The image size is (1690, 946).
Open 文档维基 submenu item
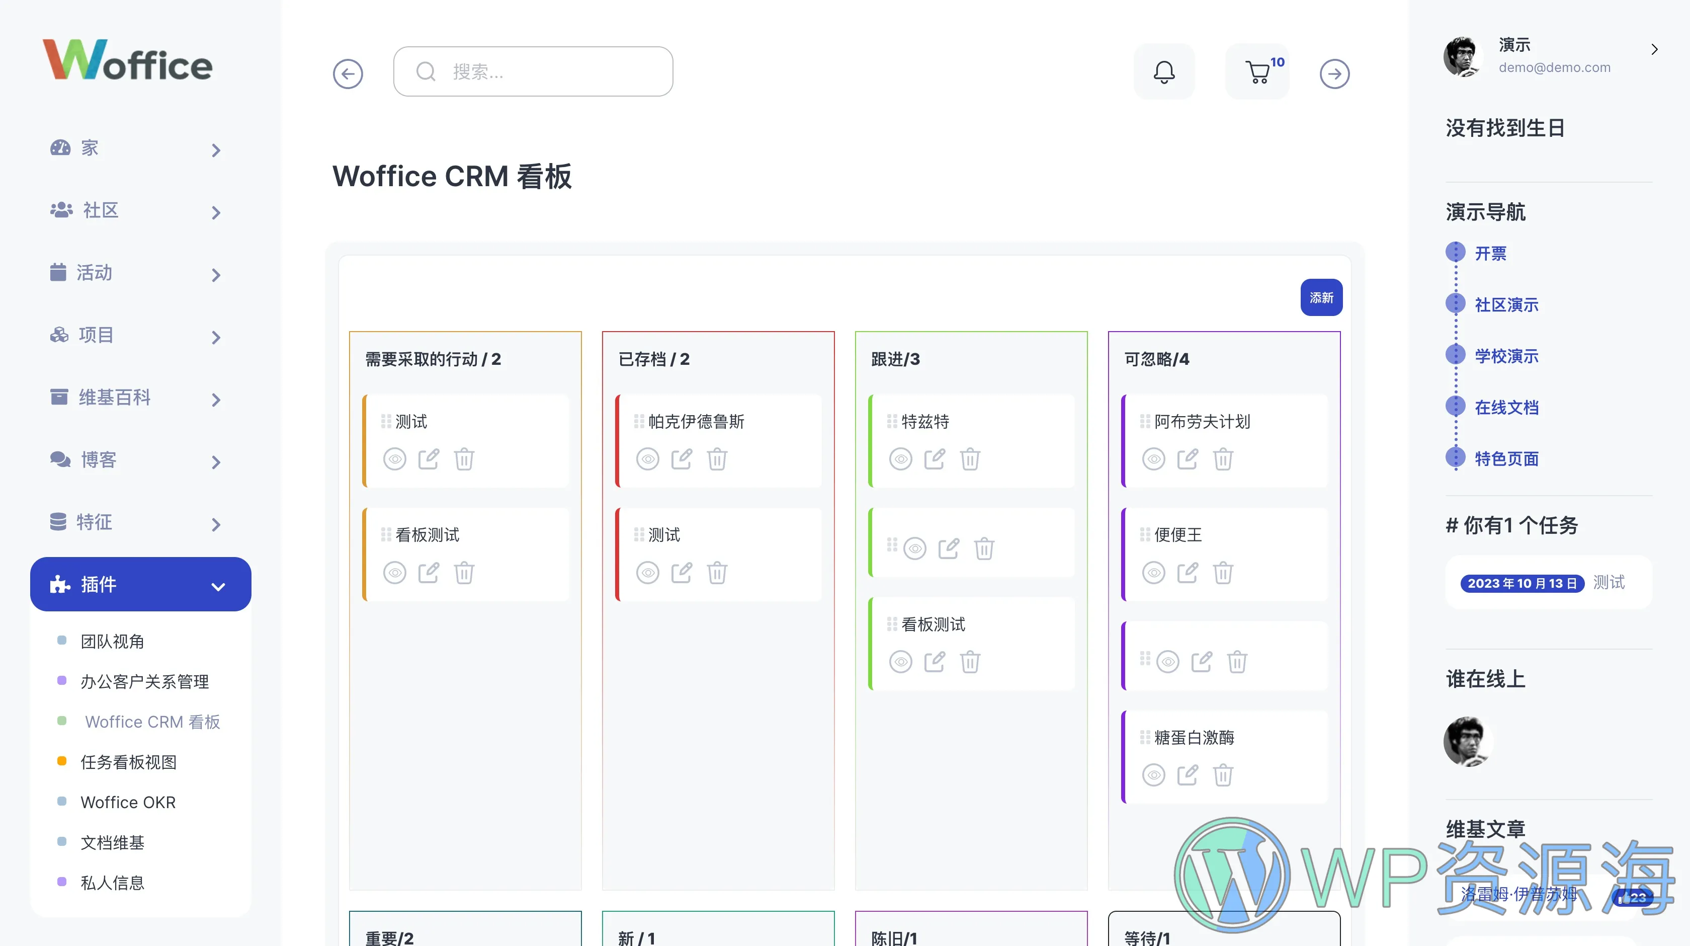[x=112, y=842]
